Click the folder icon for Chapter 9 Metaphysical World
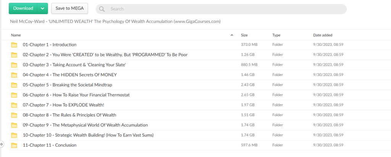 coord(14,125)
